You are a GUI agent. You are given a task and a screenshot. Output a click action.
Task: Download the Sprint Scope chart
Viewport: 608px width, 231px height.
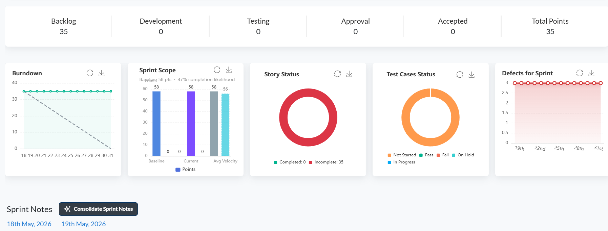click(x=229, y=70)
